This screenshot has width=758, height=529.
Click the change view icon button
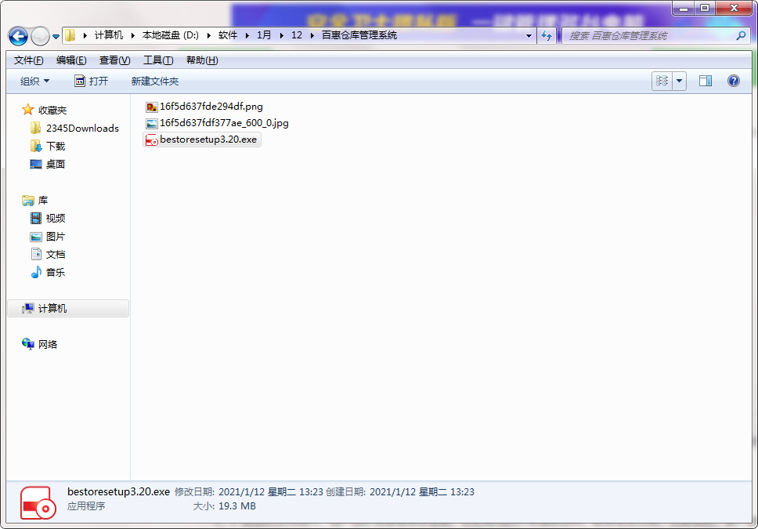point(662,81)
